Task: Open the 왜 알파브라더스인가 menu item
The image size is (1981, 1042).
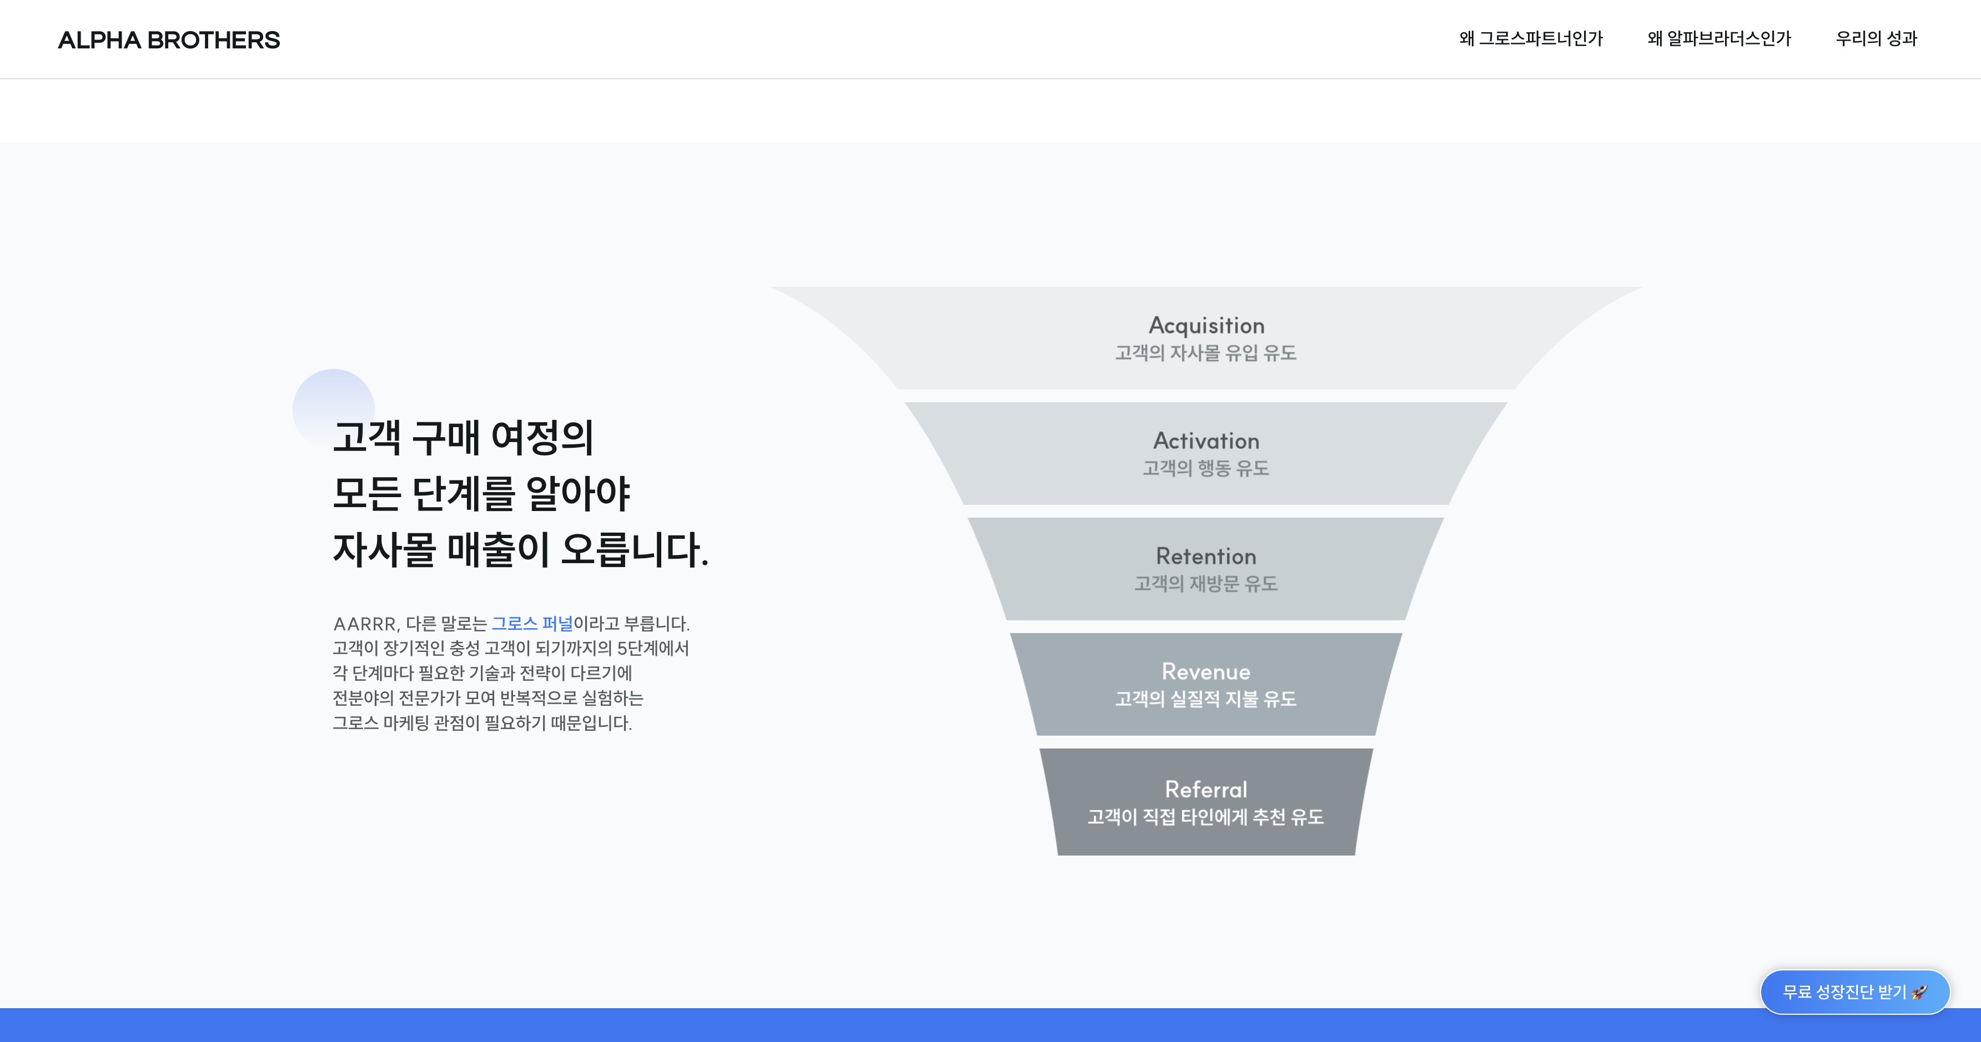Action: click(x=1719, y=38)
